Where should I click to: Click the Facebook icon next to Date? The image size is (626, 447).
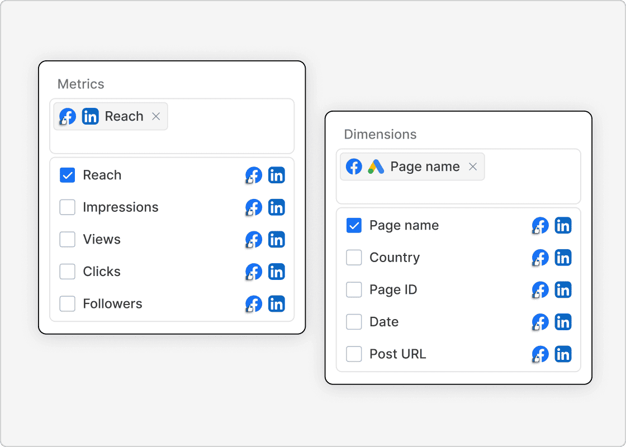click(540, 322)
